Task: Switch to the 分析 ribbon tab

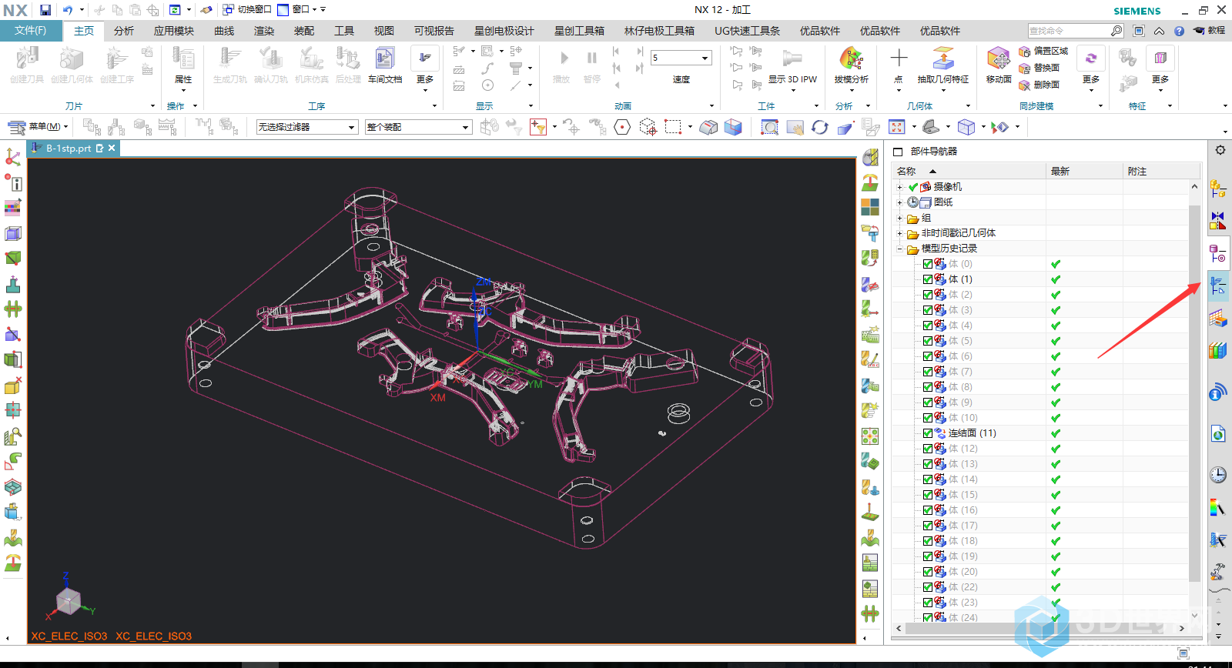Action: (123, 31)
